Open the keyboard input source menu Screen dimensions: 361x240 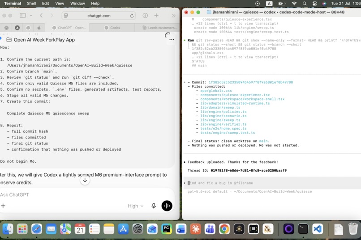coord(269,4)
